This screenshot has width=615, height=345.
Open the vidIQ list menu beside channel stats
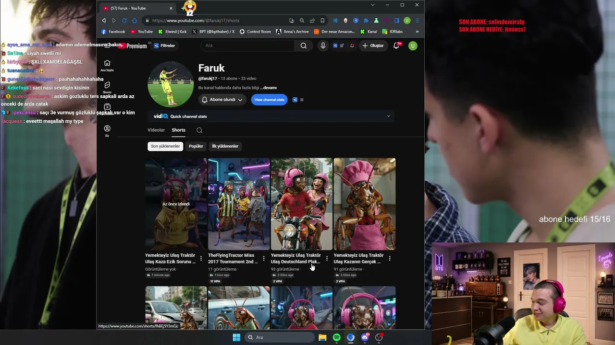point(302,100)
